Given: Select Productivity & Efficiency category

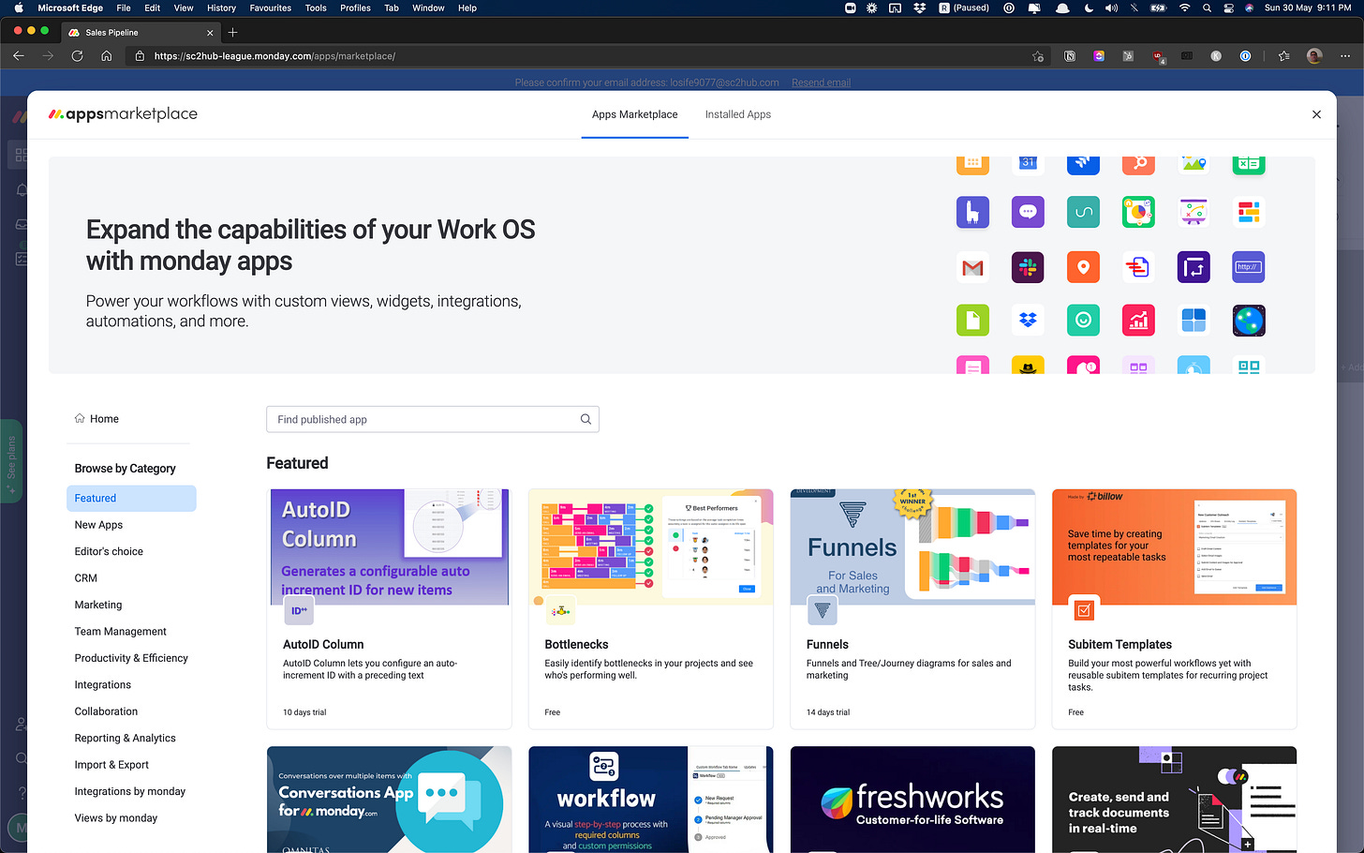Looking at the screenshot, I should tap(131, 658).
